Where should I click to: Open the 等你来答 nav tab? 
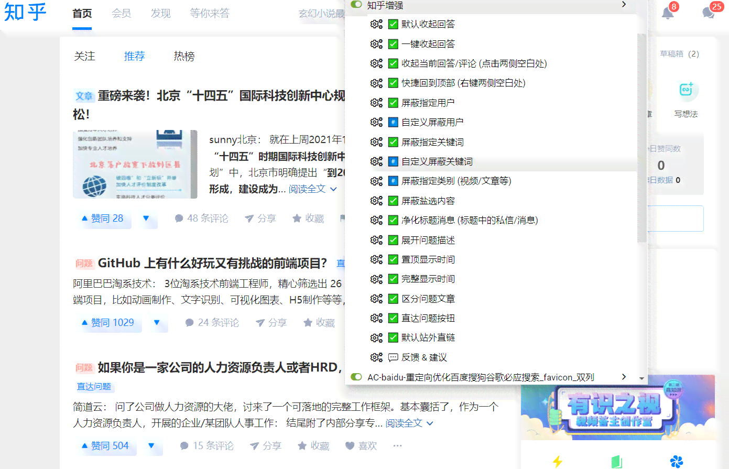coord(210,14)
